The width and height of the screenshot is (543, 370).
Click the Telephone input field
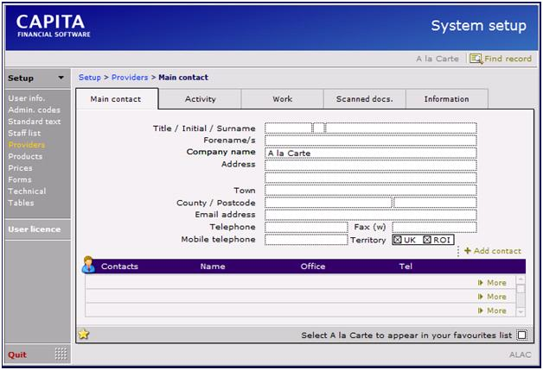306,228
